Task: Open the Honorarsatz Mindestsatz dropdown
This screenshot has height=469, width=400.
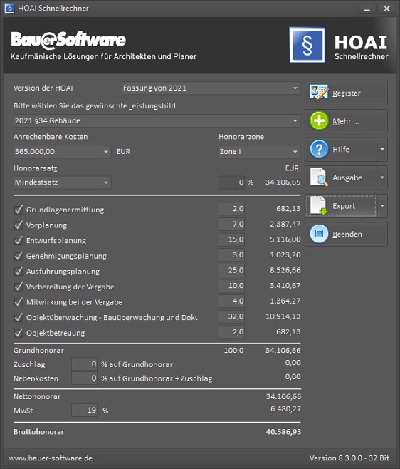Action: pyautogui.click(x=63, y=182)
